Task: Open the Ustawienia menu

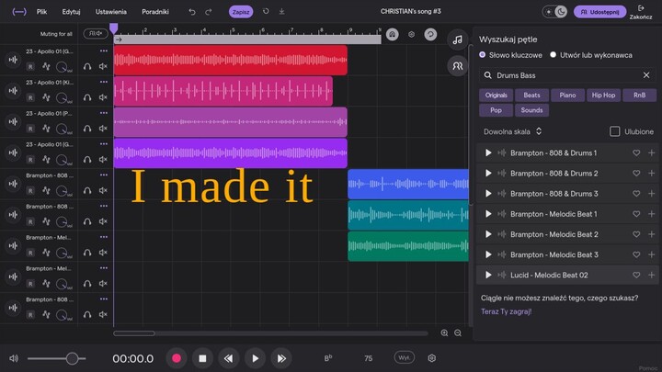Action: [110, 12]
